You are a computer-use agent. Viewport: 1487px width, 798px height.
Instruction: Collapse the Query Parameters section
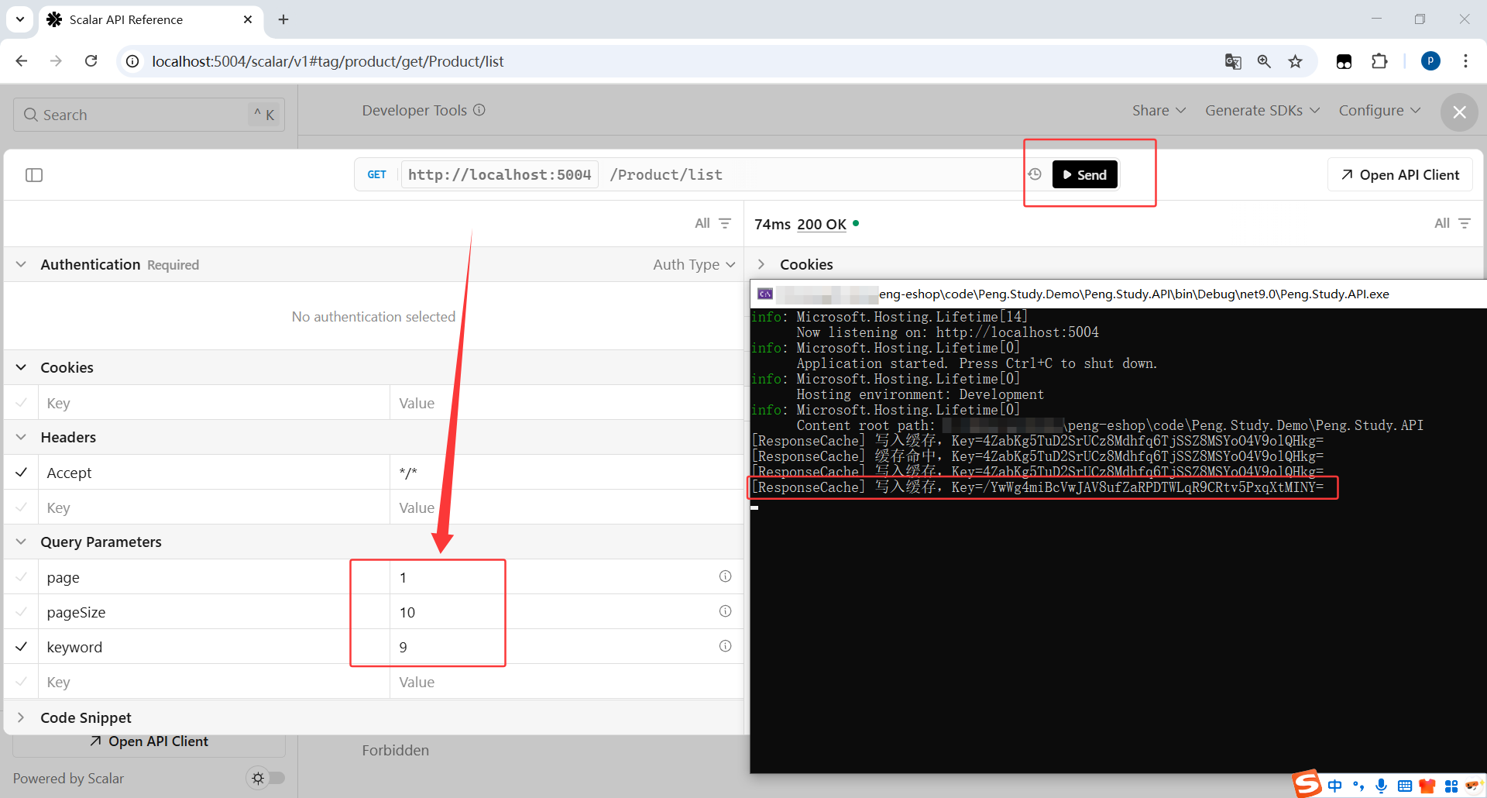pos(21,542)
